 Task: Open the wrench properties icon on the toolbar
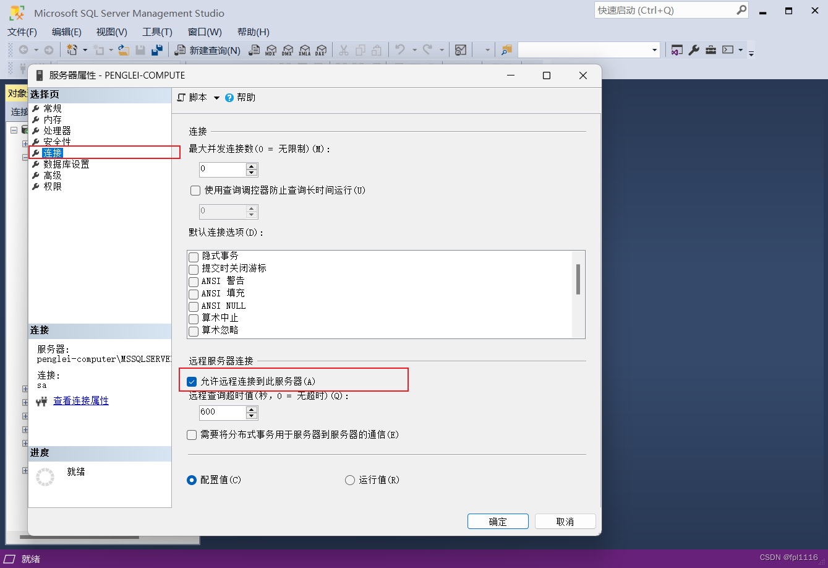click(x=693, y=49)
